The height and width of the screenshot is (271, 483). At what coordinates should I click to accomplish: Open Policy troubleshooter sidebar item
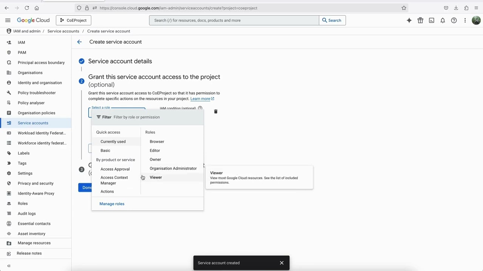pyautogui.click(x=35, y=93)
